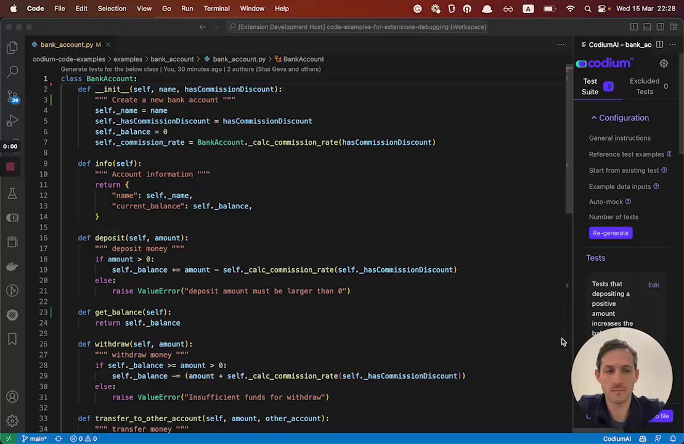This screenshot has width=684, height=444.
Task: Open macOS Spotlight search icon
Action: tap(588, 9)
